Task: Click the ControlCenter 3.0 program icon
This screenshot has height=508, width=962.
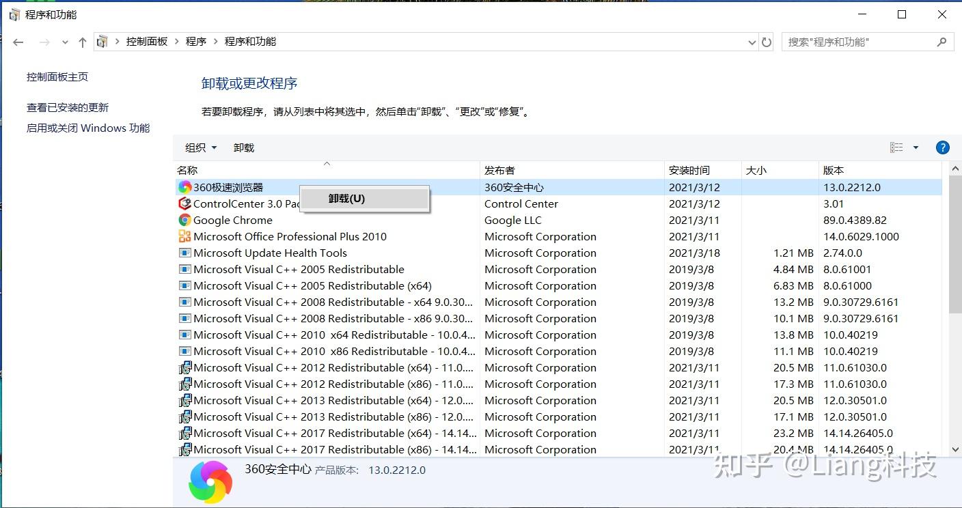Action: (184, 203)
